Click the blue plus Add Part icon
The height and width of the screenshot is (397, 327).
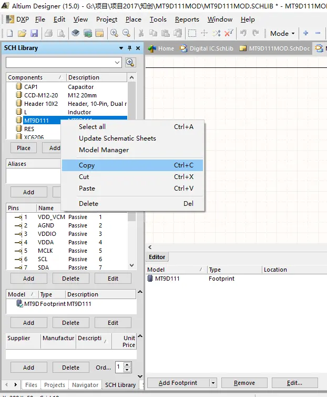point(306,33)
